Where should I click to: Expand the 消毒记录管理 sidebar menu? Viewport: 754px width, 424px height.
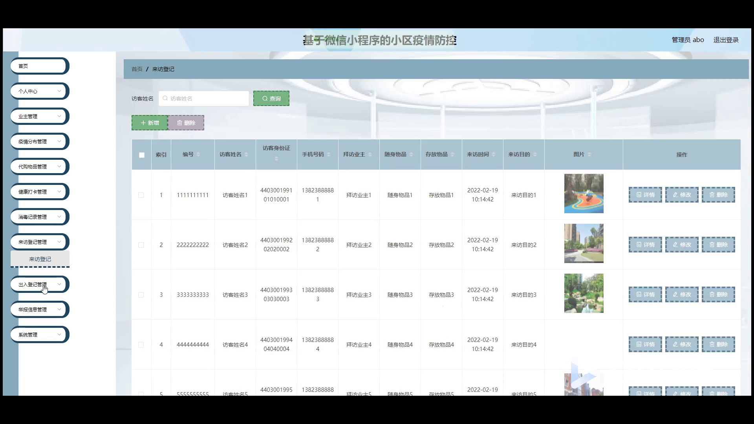point(40,217)
